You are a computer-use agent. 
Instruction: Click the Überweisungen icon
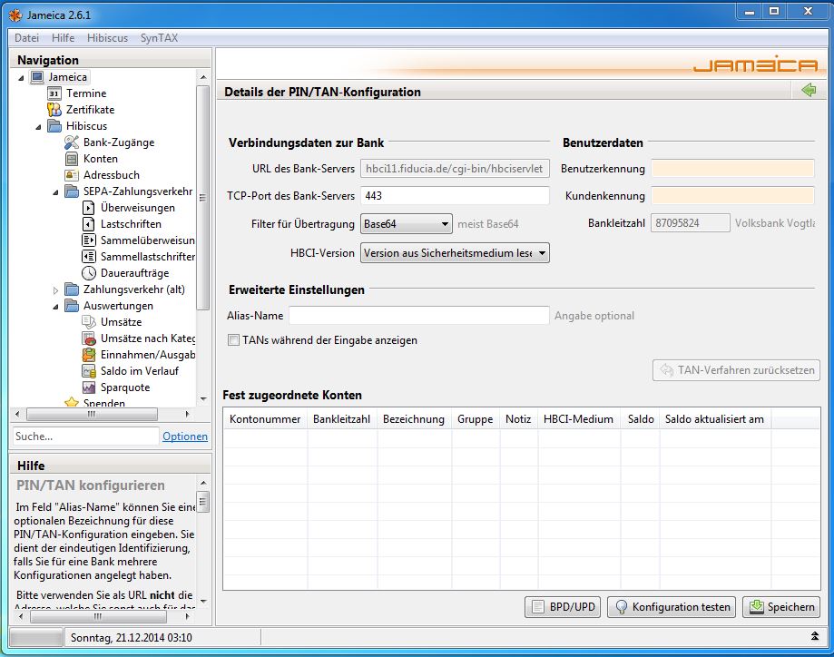click(x=89, y=208)
